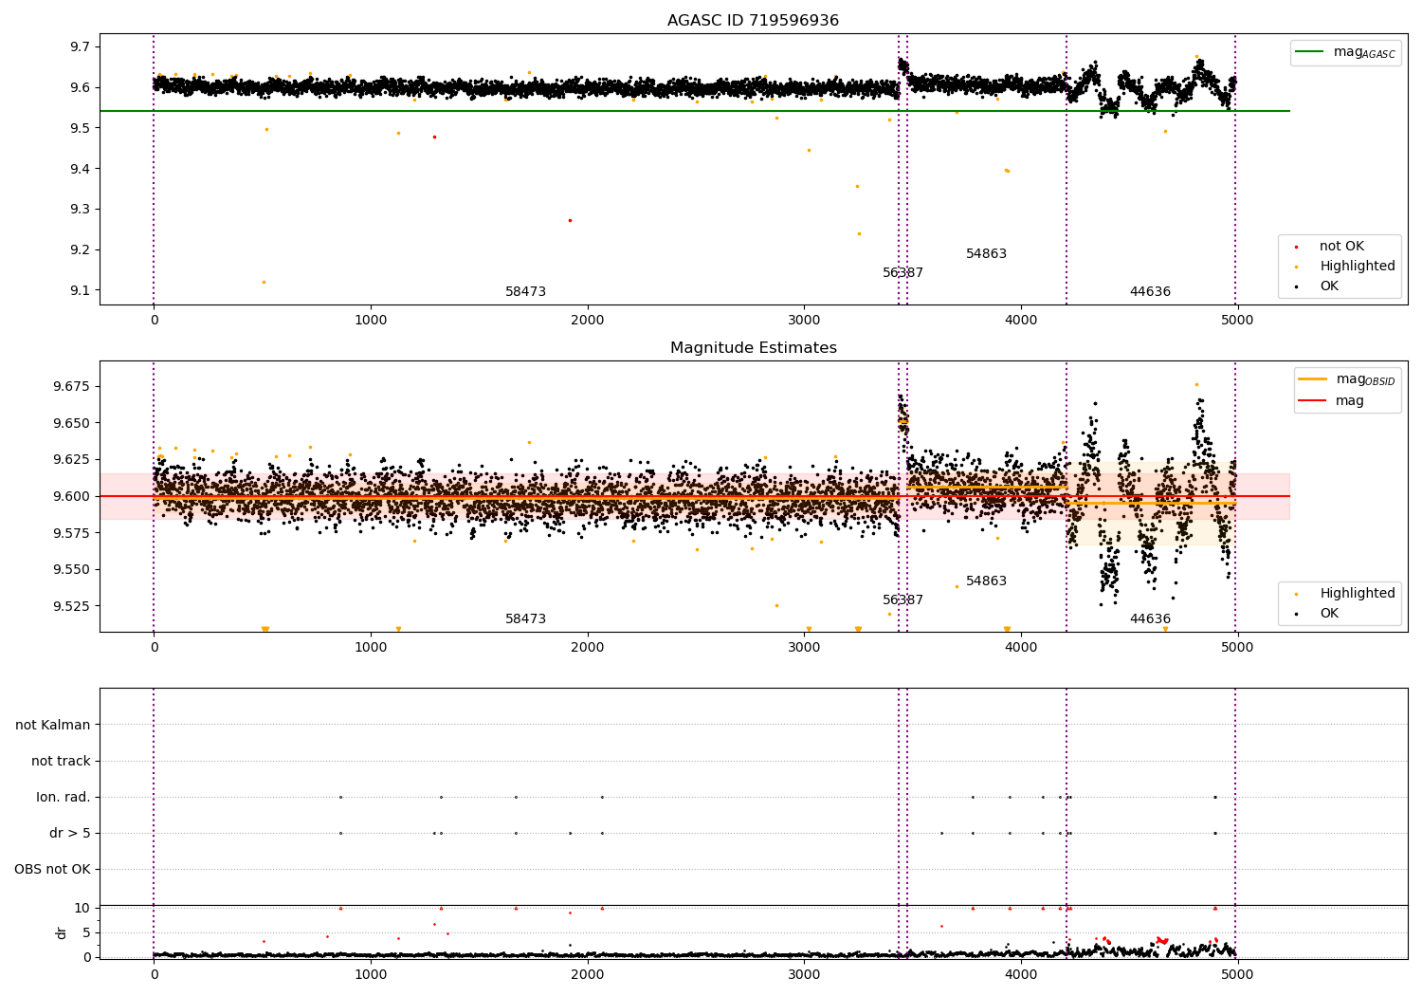Click the 'not Kalman' axis label
This screenshot has width=1422, height=996.
(x=53, y=726)
